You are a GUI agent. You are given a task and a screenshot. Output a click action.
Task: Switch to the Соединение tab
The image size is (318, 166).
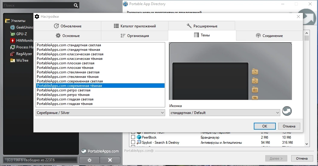click(x=269, y=35)
